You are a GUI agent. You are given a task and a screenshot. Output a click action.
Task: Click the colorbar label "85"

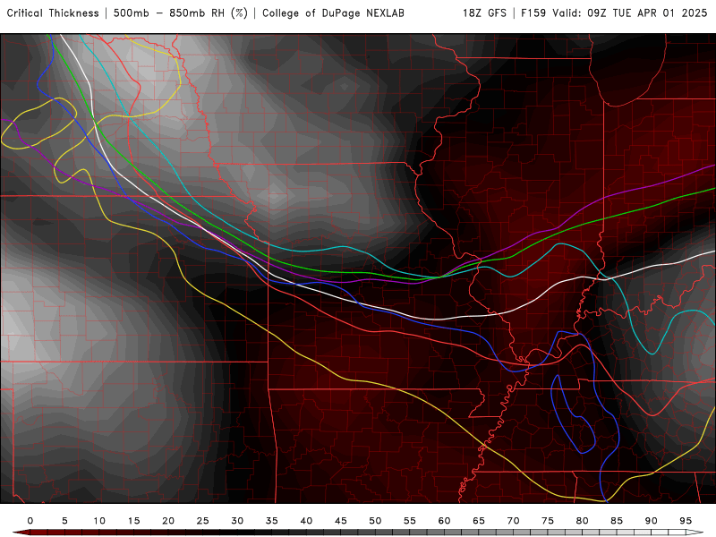point(617,521)
